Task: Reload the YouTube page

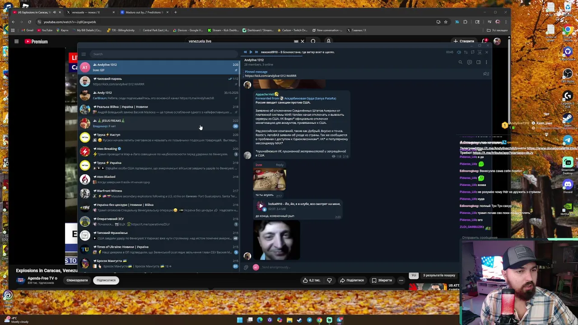Action: (x=29, y=22)
